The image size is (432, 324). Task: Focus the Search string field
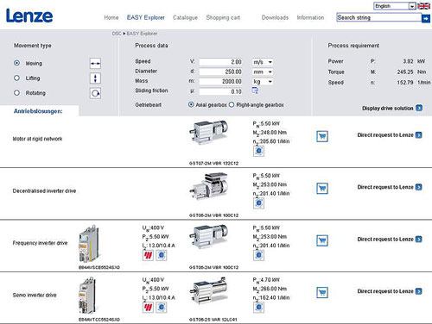click(x=379, y=17)
